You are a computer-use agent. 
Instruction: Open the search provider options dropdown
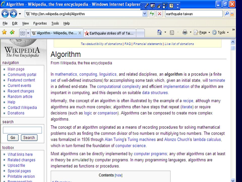(232, 14)
